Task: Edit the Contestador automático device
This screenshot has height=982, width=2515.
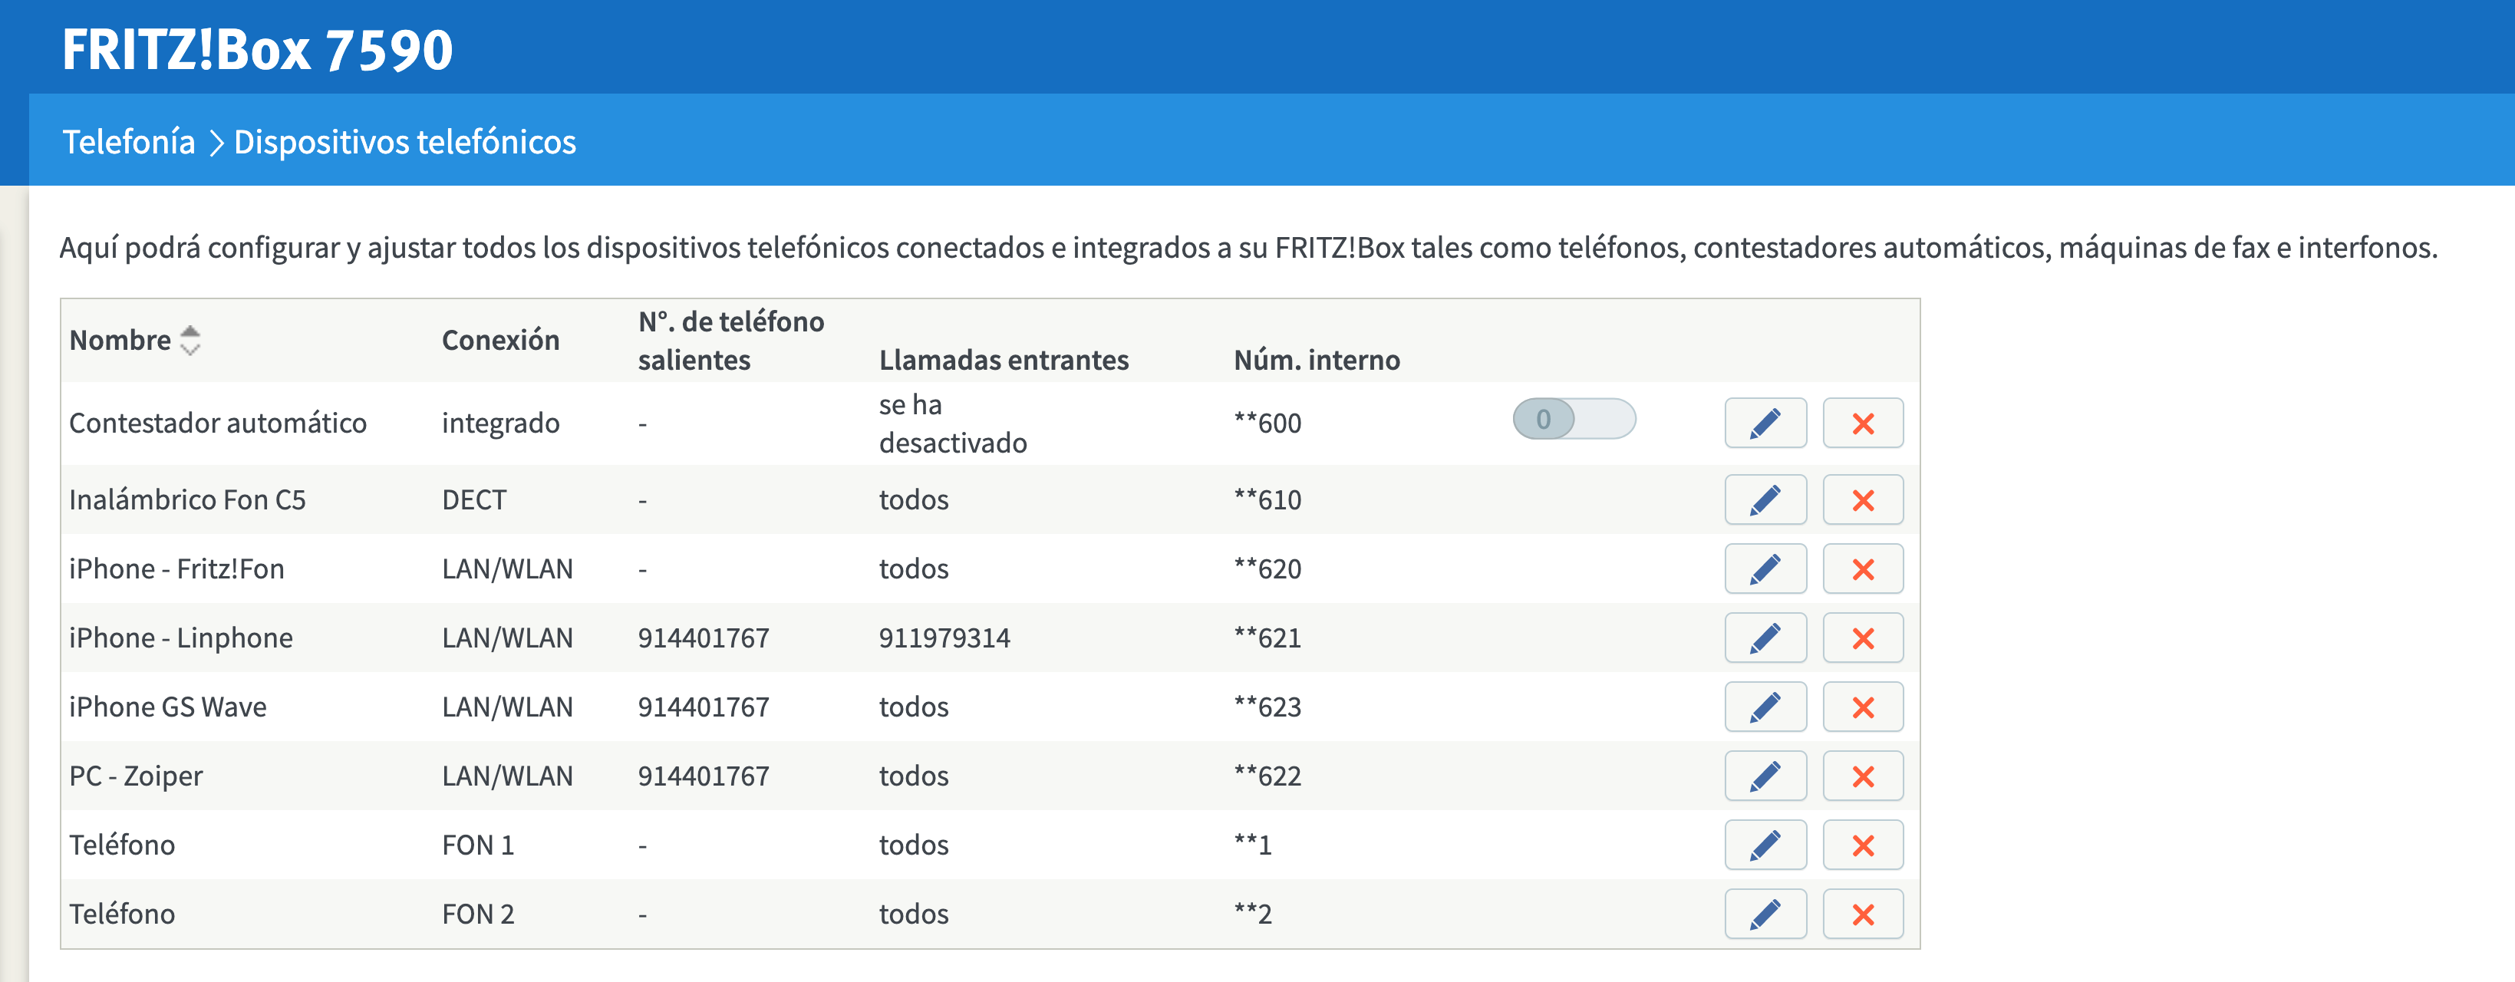Action: click(x=1765, y=423)
